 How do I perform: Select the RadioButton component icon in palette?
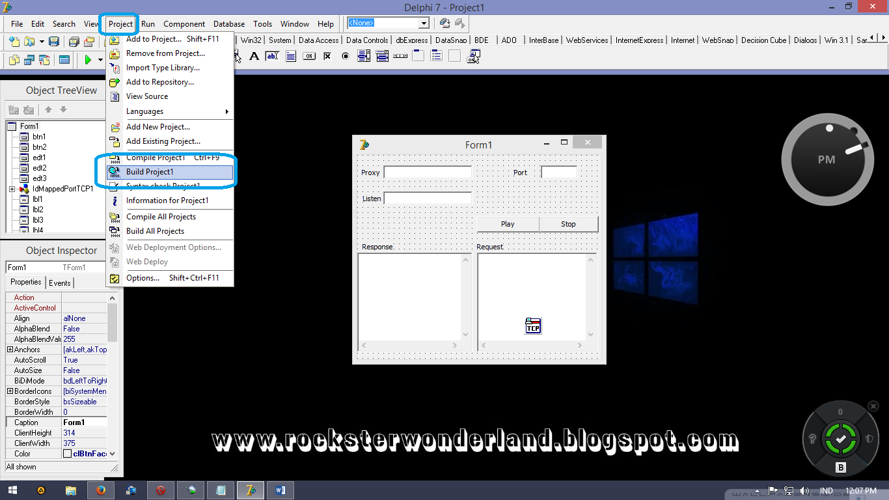346,57
